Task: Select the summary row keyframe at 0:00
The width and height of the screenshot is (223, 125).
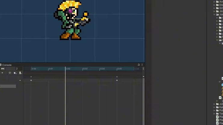Action: 31,77
